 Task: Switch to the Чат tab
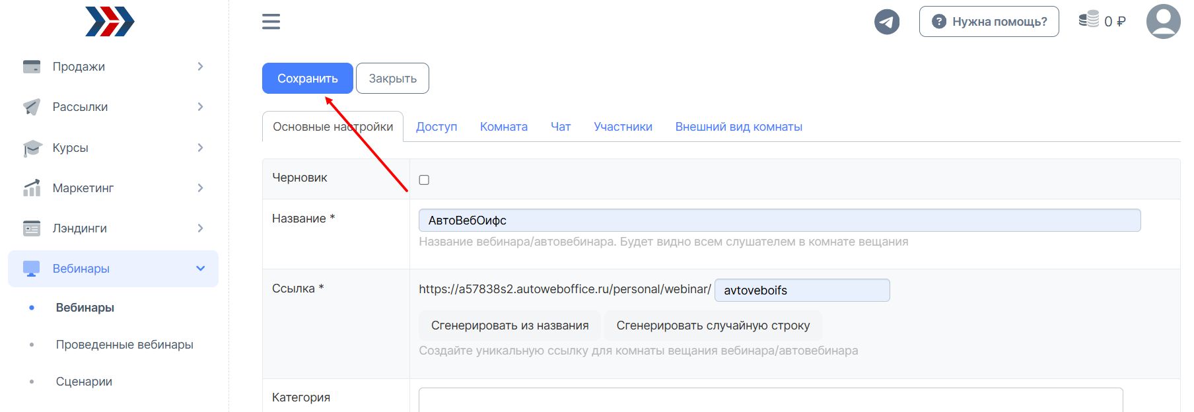(561, 127)
